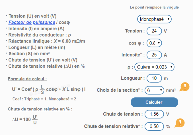Open the Monophasé phase type dropdown
The image size is (193, 135).
click(154, 19)
